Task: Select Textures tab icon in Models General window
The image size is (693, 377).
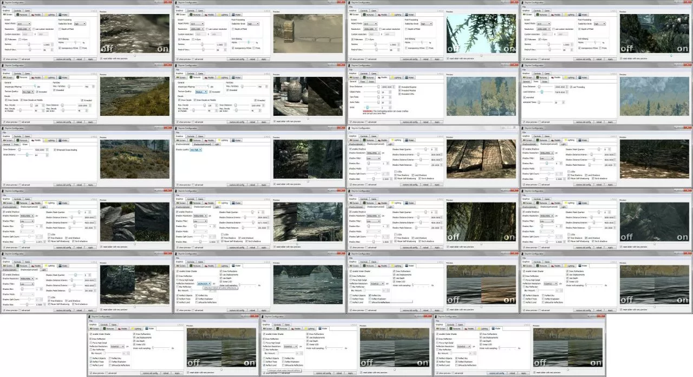Action: click(x=364, y=77)
